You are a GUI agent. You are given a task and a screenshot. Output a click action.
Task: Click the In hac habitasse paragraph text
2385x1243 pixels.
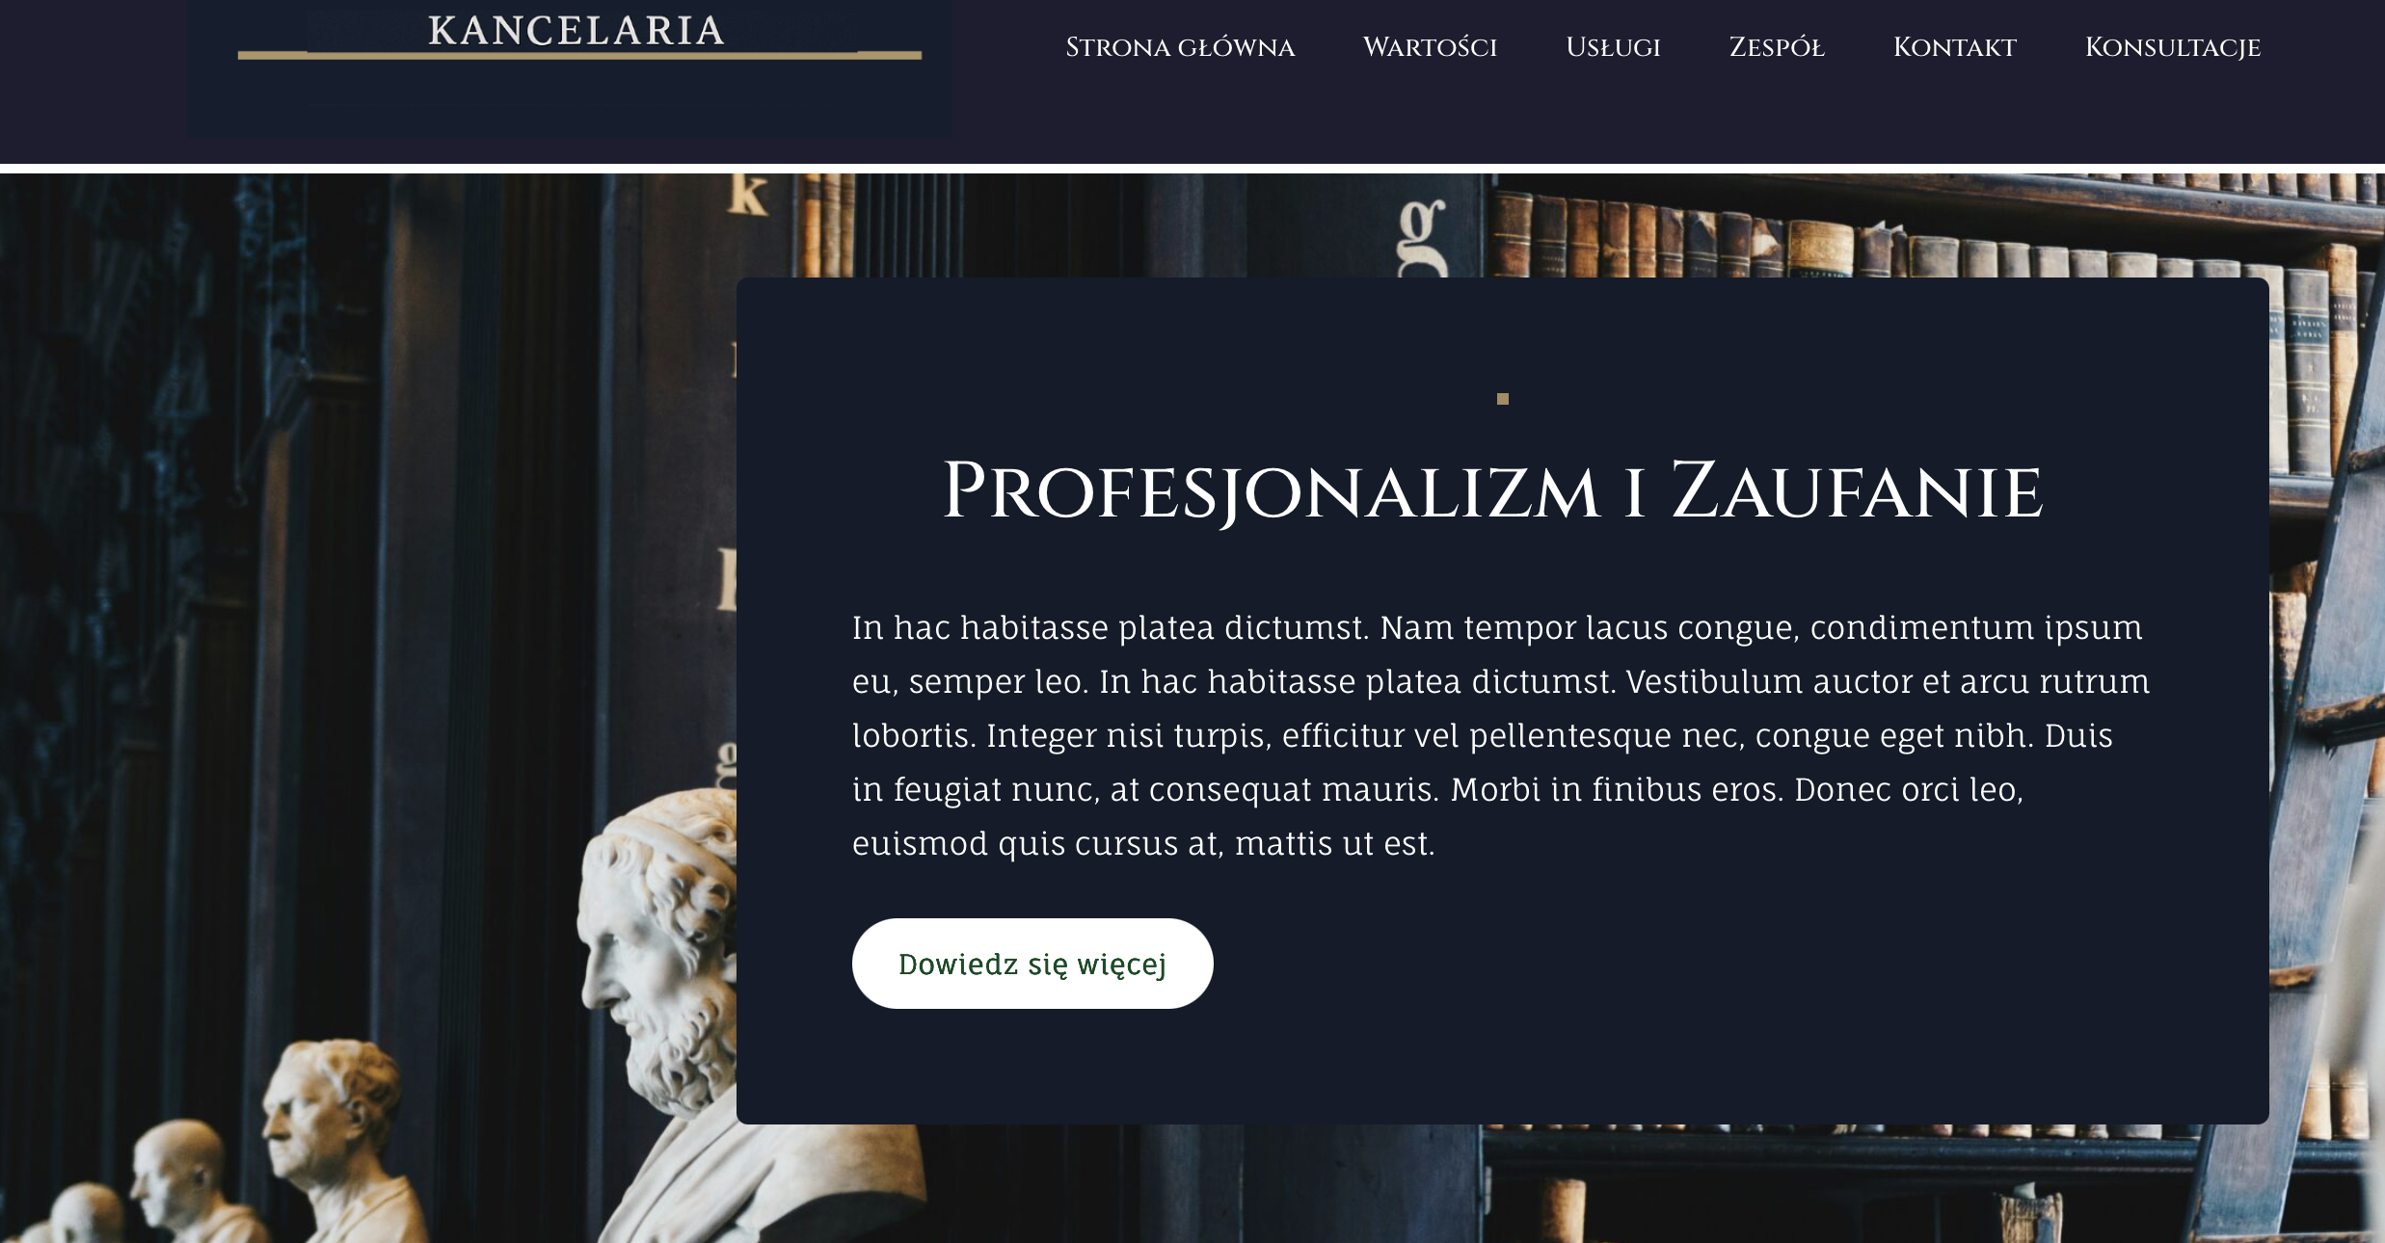[1501, 735]
